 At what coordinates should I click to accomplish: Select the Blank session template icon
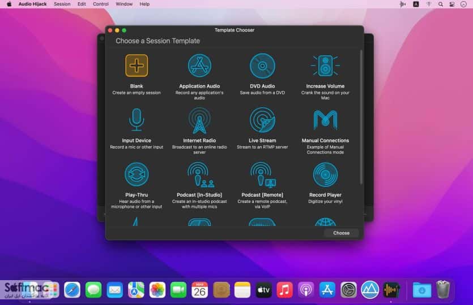point(137,66)
